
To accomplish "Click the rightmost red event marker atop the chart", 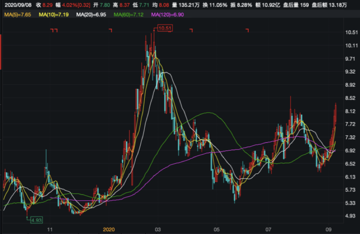I will [x=247, y=30].
